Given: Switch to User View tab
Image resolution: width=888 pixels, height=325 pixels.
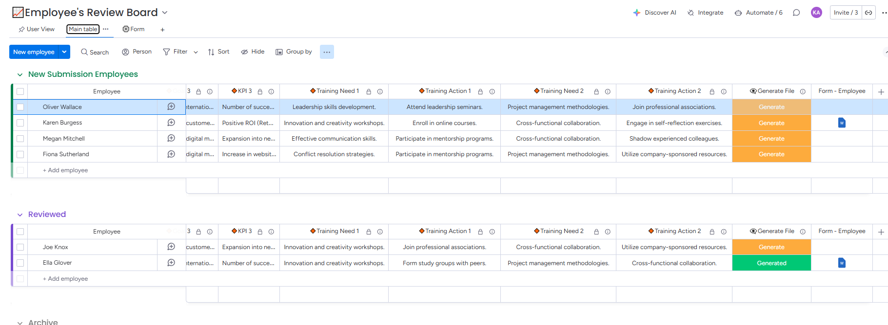Looking at the screenshot, I should tap(37, 29).
